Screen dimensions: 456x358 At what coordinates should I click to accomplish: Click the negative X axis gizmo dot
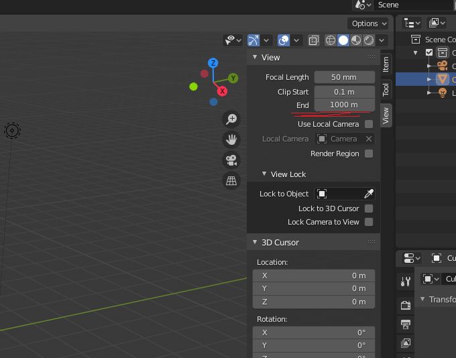click(x=205, y=74)
